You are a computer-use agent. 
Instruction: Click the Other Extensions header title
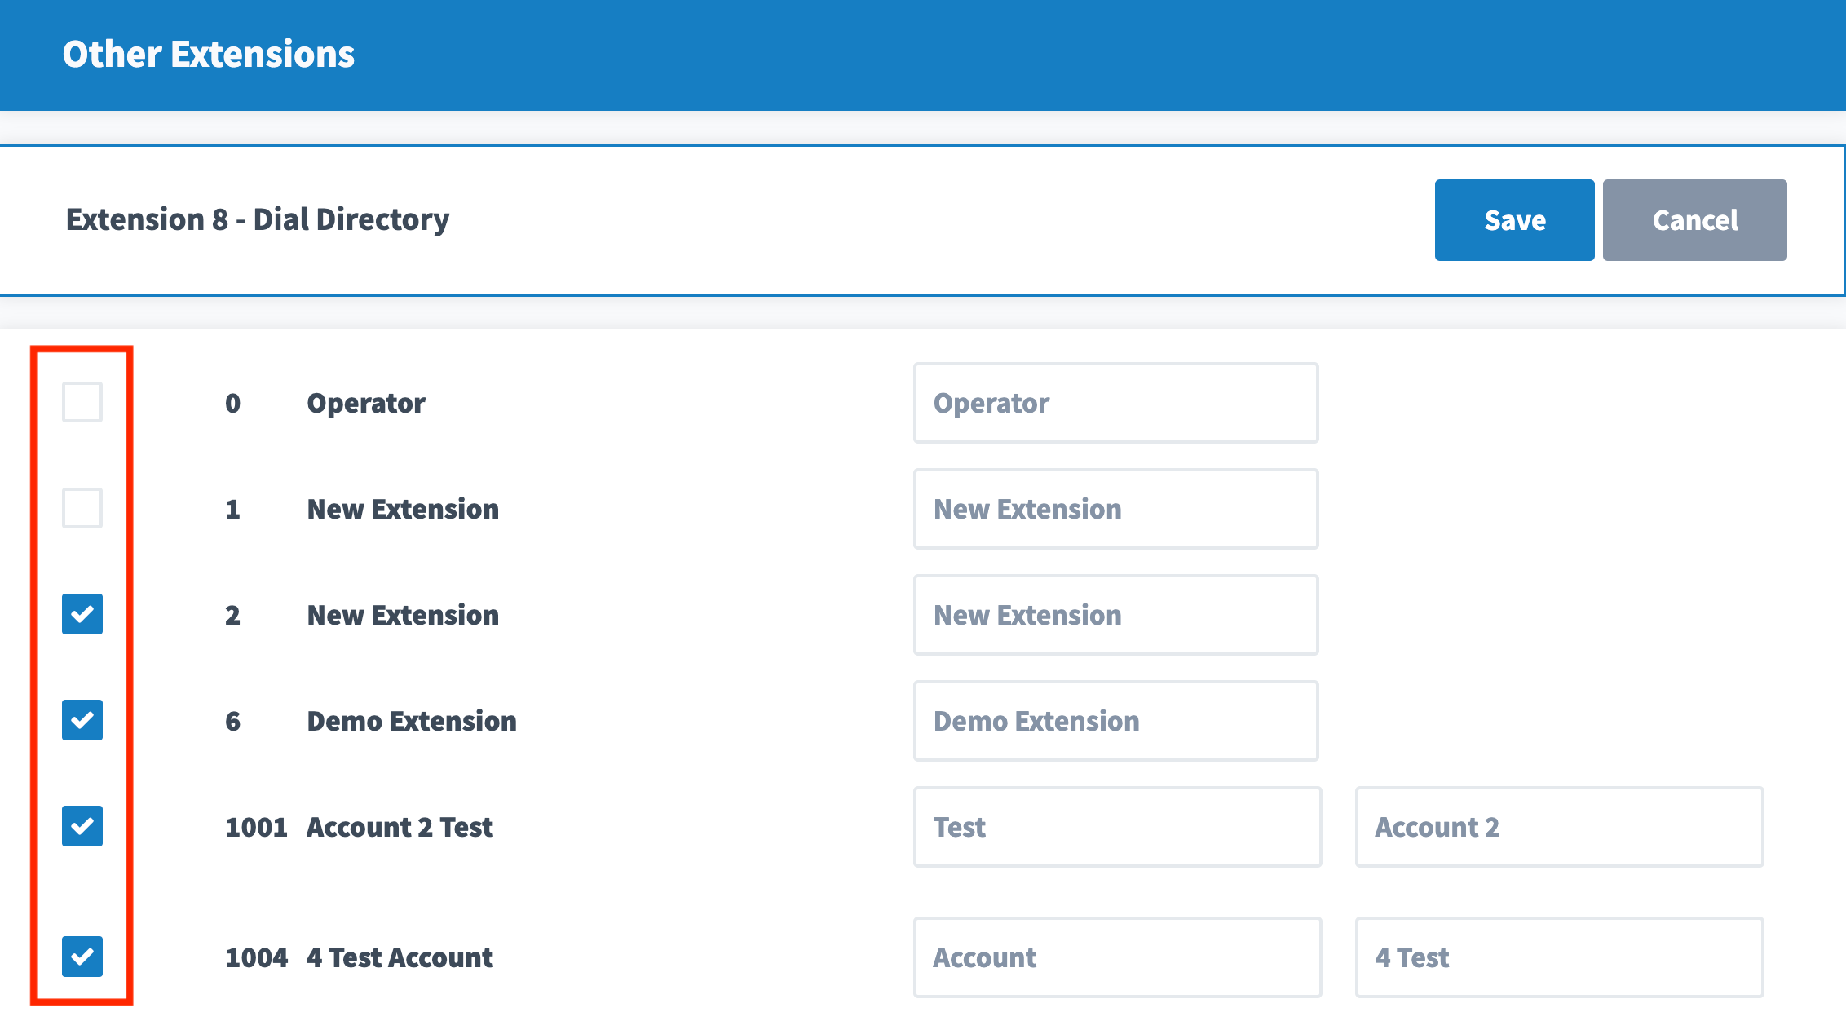[x=209, y=55]
